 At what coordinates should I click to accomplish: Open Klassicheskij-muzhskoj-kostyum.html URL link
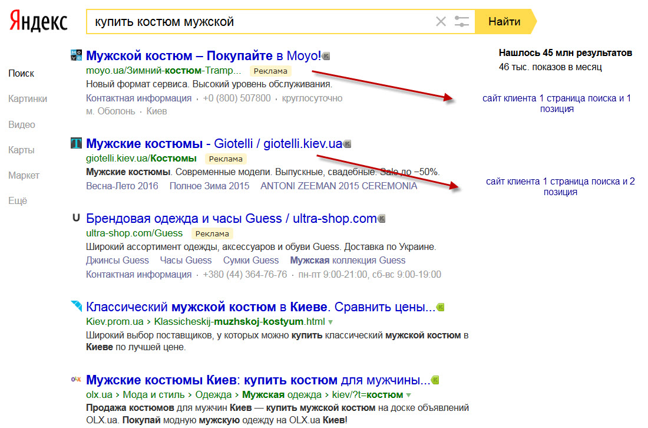pos(239,322)
